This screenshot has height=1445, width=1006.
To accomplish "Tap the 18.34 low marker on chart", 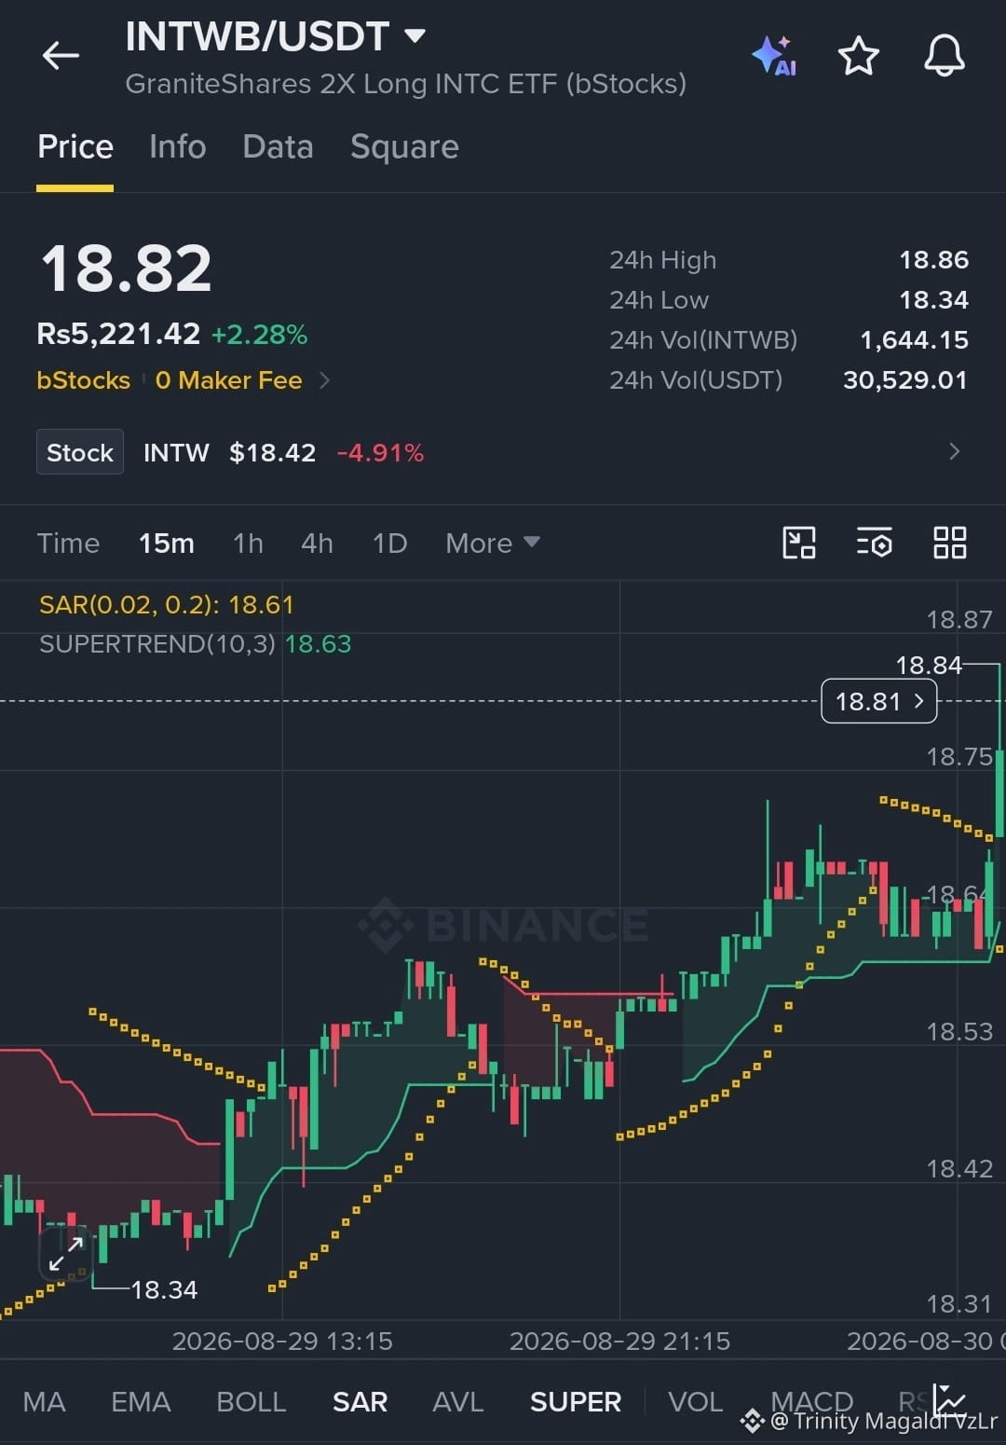I will point(164,1290).
